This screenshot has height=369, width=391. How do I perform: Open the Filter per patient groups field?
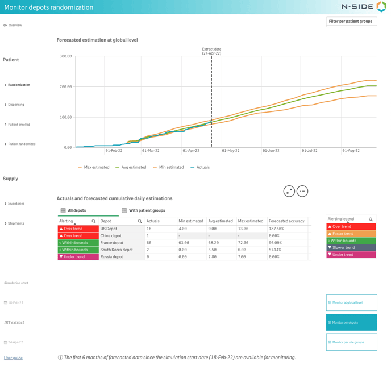351,22
